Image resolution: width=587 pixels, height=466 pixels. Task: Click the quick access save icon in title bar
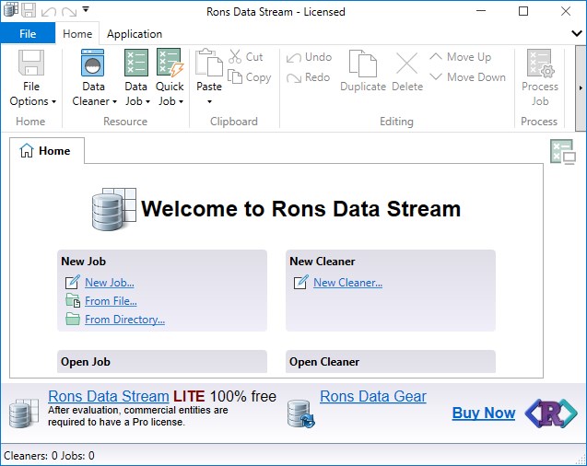[x=28, y=10]
